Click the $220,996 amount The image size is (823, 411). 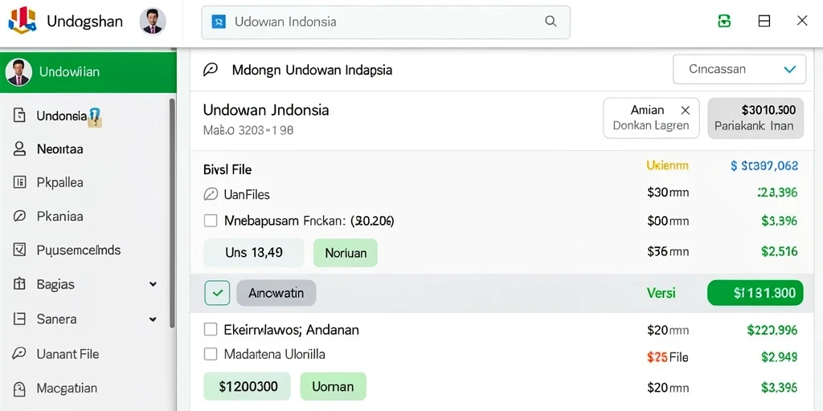point(772,330)
